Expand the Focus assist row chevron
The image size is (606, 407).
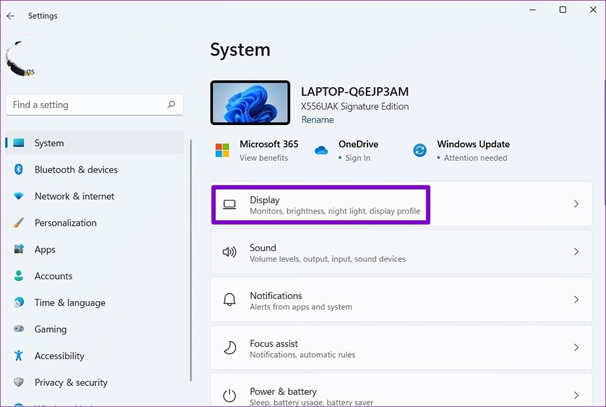coord(576,347)
